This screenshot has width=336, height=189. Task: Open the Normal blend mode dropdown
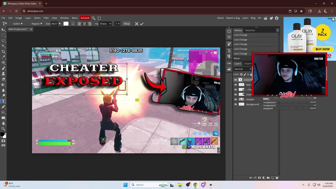tap(243, 69)
